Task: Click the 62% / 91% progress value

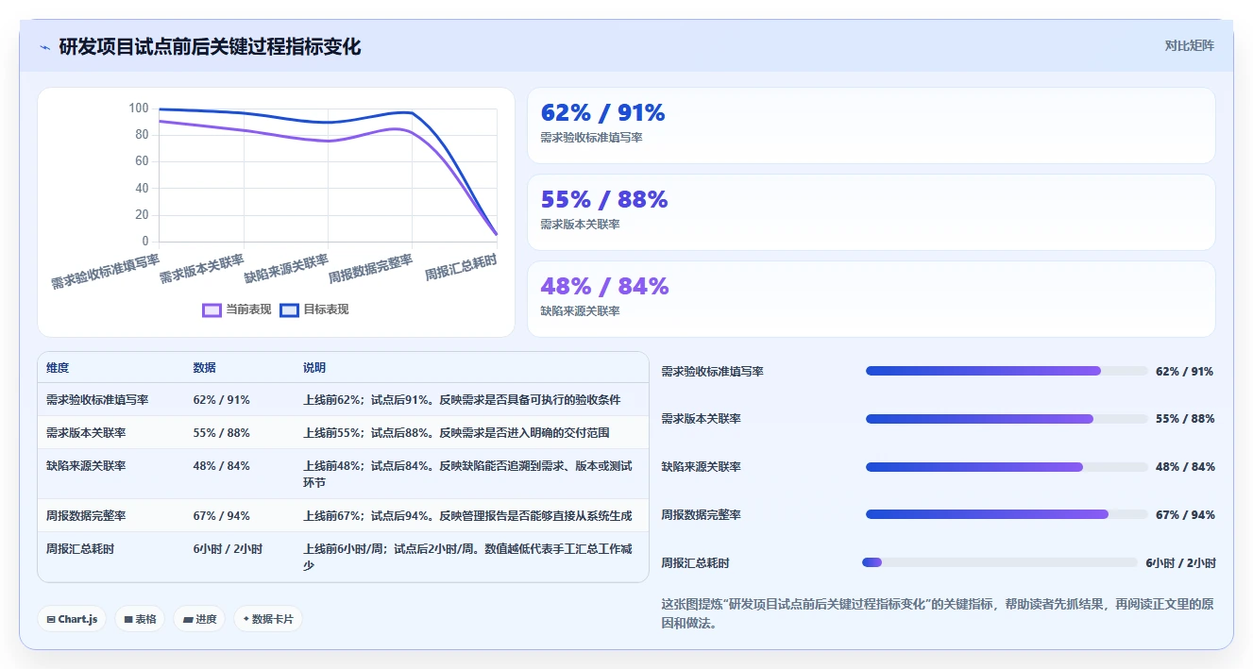Action: [x=1184, y=372]
